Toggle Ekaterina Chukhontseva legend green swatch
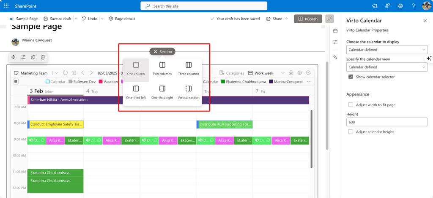The width and height of the screenshot is (433, 198). (223, 82)
